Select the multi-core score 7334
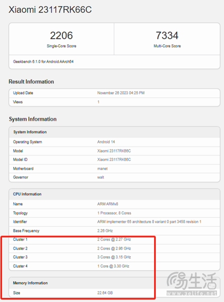 click(x=167, y=35)
